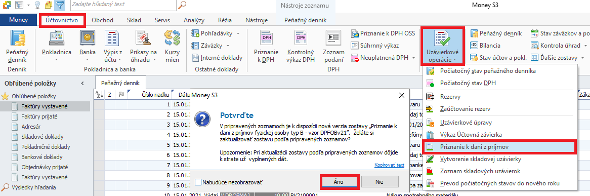Screen dimensions: 590x196
Task: Expand the arrow below Banka
Action: 88,60
